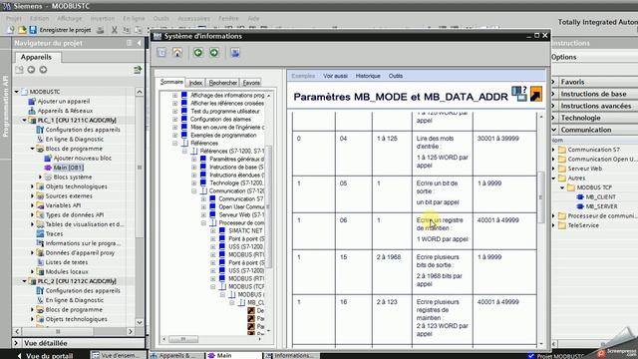638x359 pixels.
Task: Click project tree horizontal scrollbar thumb
Action: 58,331
